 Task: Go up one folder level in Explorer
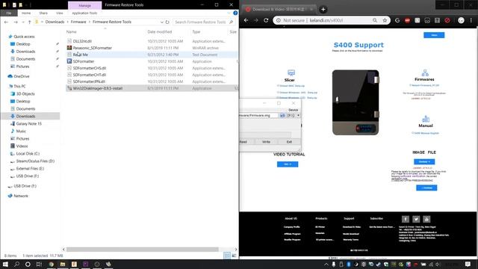point(30,22)
